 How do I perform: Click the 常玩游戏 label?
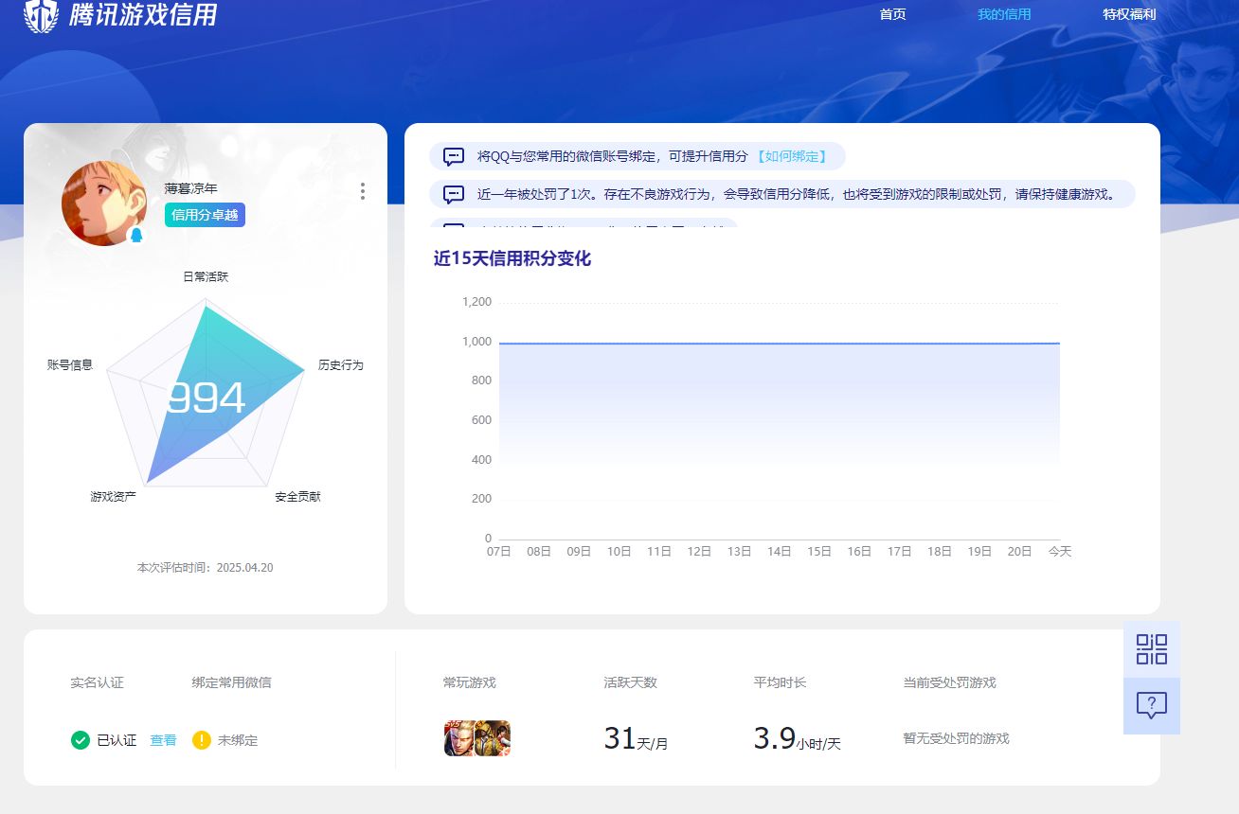pos(470,682)
